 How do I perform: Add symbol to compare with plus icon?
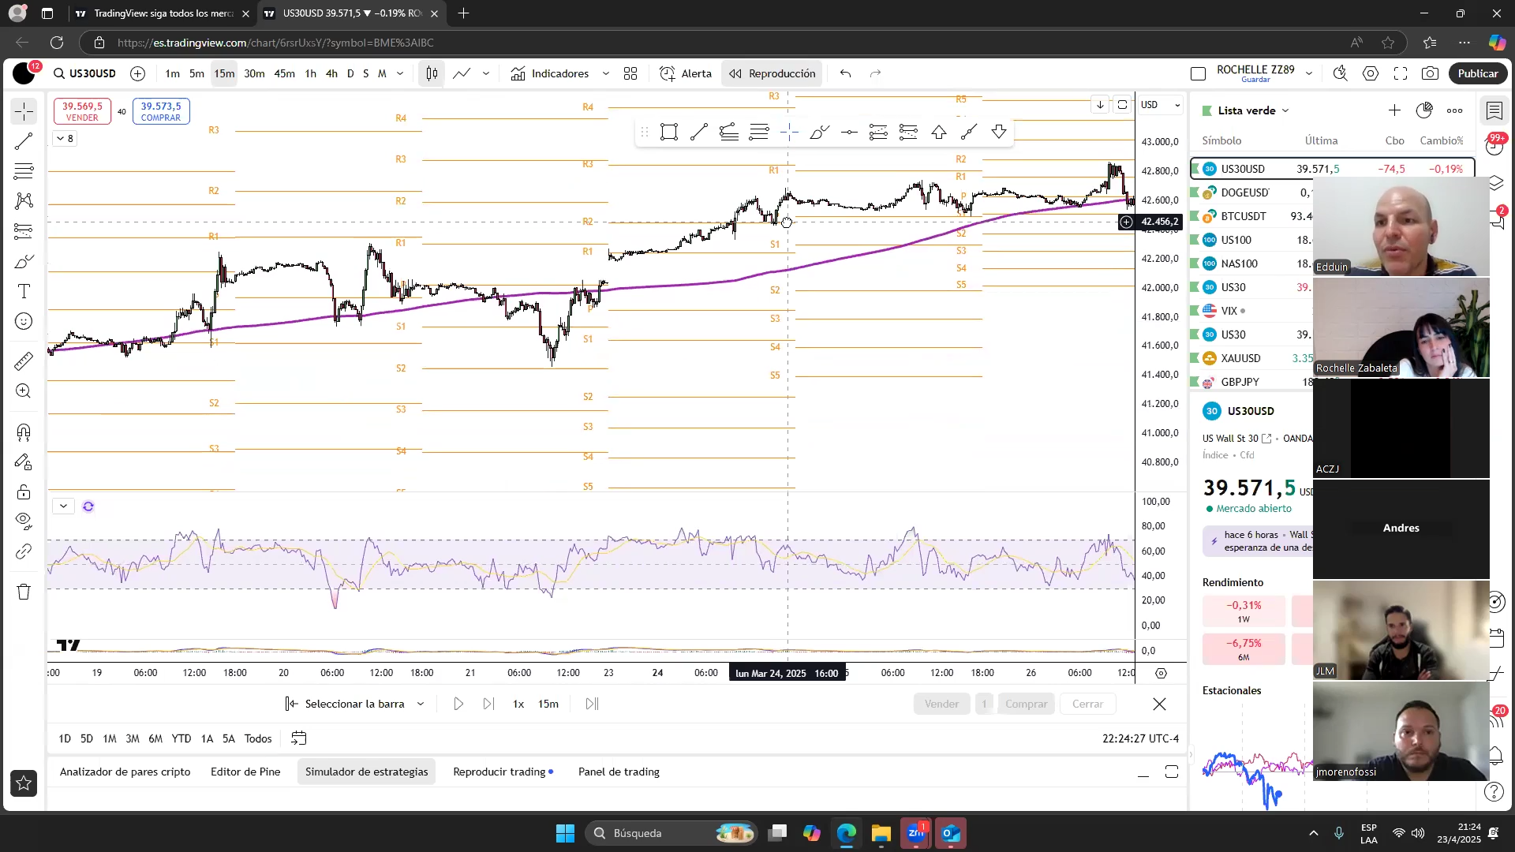[x=137, y=73]
